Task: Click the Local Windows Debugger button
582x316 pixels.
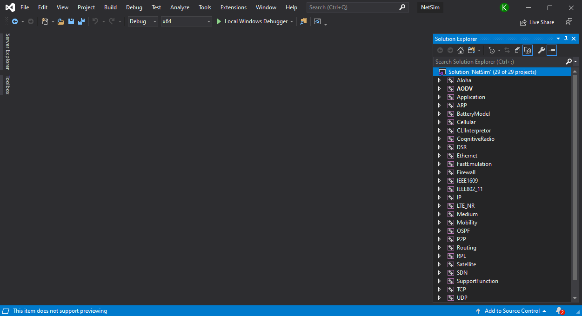Action: (252, 21)
